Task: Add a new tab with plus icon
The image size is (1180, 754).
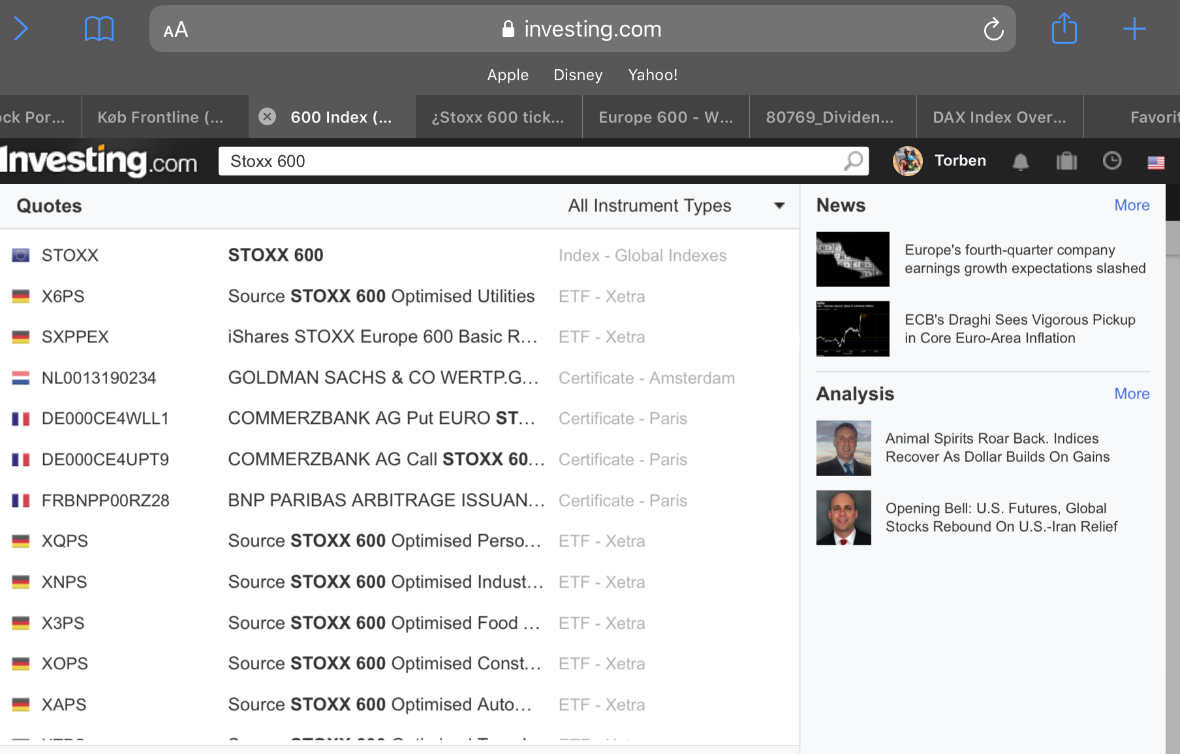Action: click(1134, 29)
